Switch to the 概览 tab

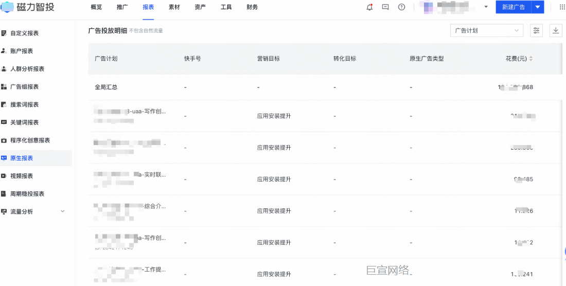pyautogui.click(x=96, y=7)
